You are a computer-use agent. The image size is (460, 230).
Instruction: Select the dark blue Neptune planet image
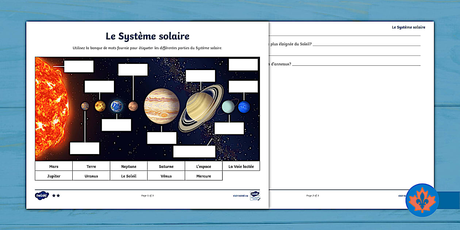[x=244, y=107]
